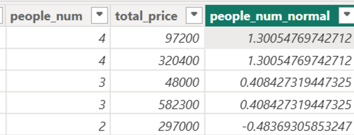The width and height of the screenshot is (354, 135).
Task: Select the total_price column header
Action: [147, 16]
